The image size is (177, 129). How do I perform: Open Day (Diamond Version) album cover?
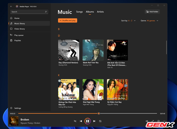pos(69,50)
